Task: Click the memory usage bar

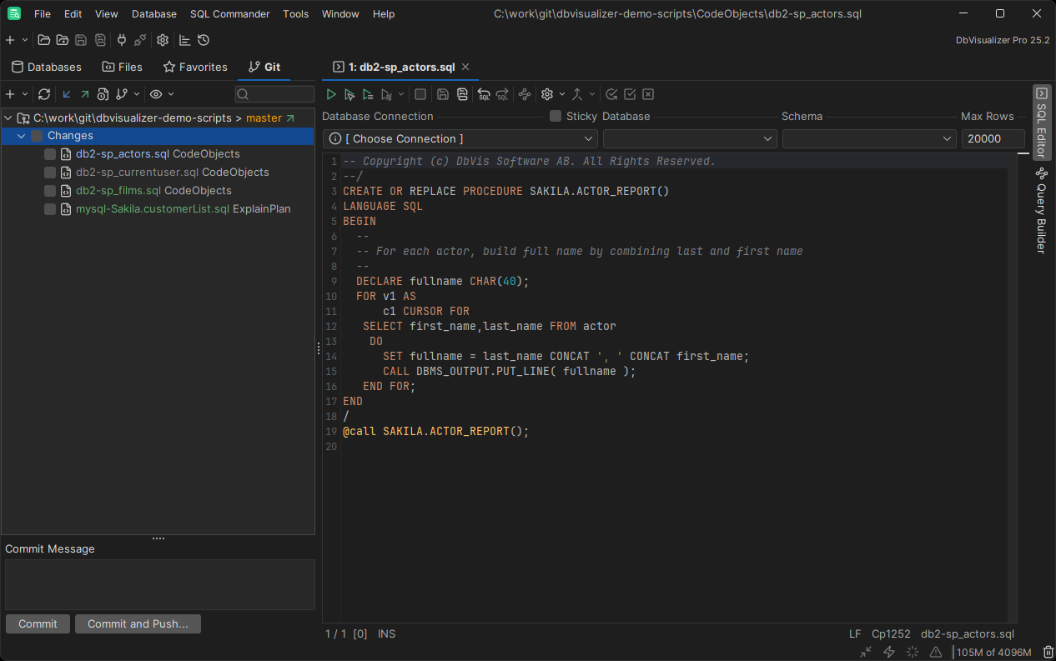Action: click(994, 652)
